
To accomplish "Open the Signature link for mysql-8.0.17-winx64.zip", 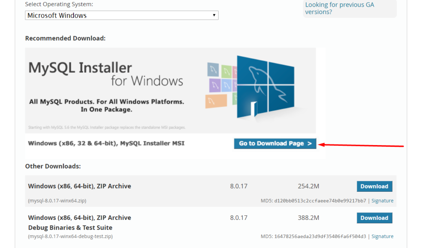I will [382, 200].
